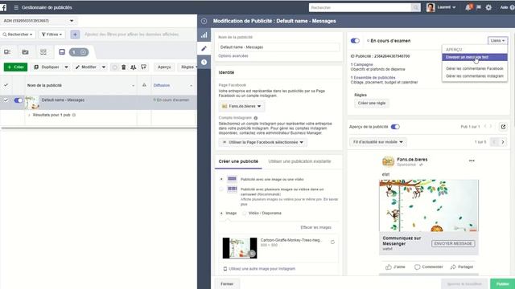Click the disabled circular revert icon in toolbar
The image size is (515, 289).
(114, 67)
